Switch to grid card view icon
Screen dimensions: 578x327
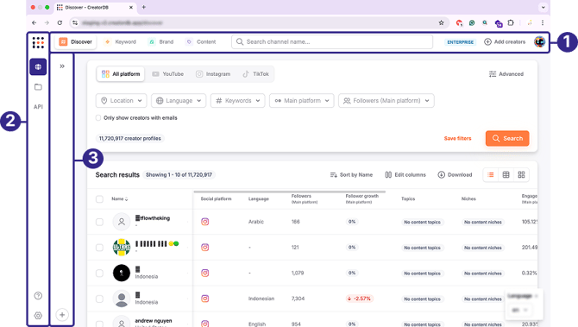pos(521,175)
